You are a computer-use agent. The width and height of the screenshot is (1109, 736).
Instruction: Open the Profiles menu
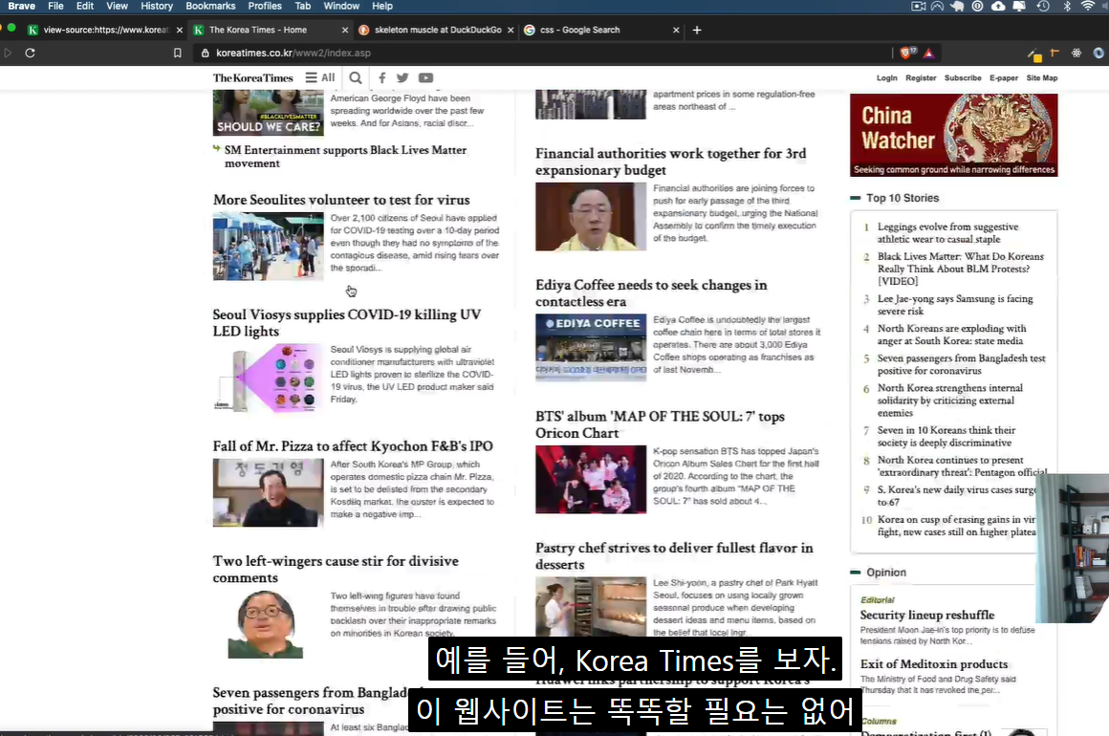pos(265,6)
